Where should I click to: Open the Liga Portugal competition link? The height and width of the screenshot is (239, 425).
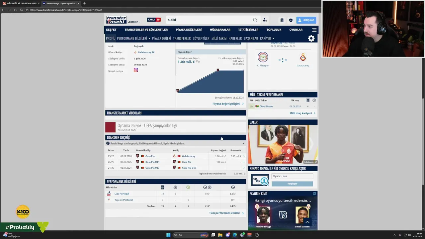pyautogui.click(x=122, y=194)
